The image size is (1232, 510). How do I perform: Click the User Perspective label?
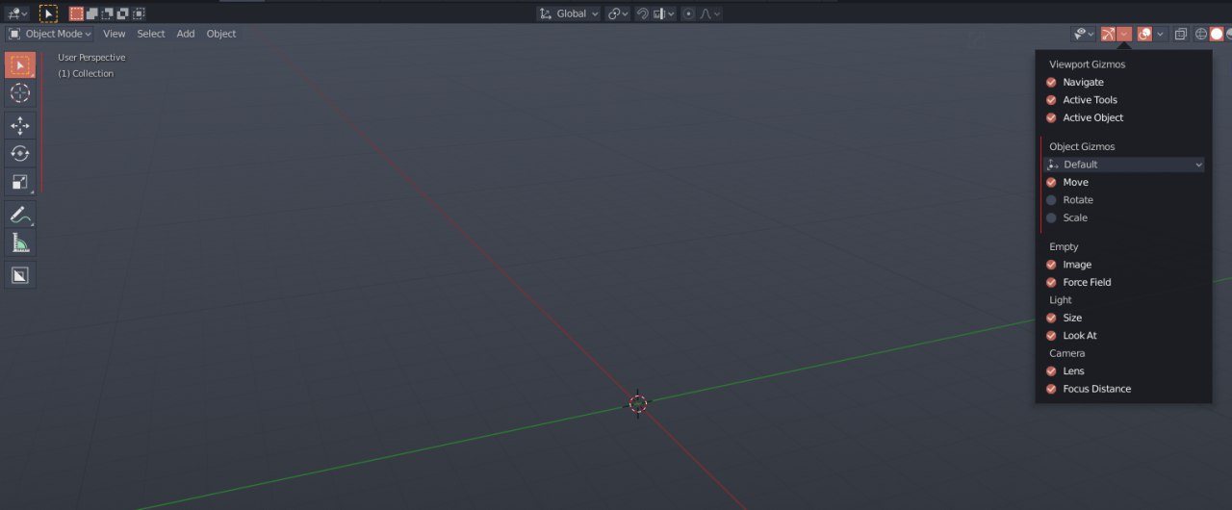91,58
